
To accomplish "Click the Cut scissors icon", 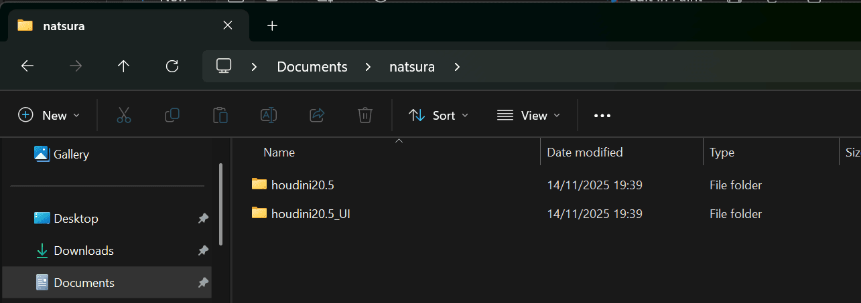I will (124, 115).
